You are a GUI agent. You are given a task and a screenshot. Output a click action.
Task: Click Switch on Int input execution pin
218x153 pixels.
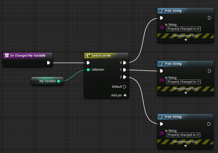tap(88, 63)
